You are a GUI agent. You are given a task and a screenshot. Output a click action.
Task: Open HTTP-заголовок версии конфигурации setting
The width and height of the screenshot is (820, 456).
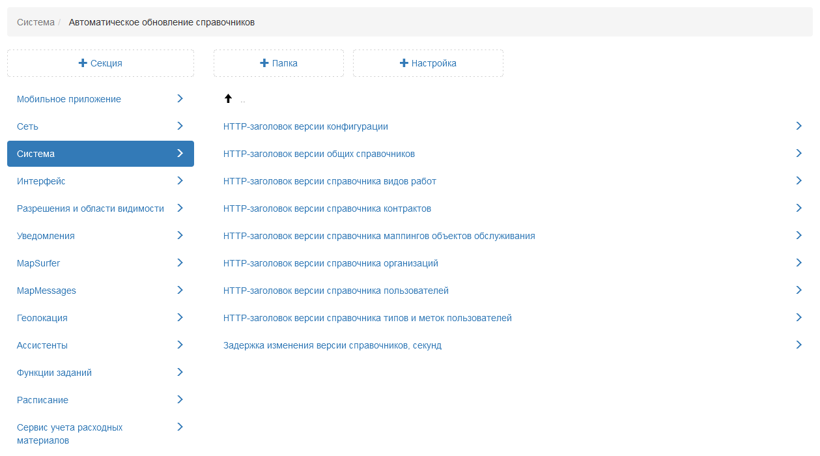pyautogui.click(x=305, y=126)
